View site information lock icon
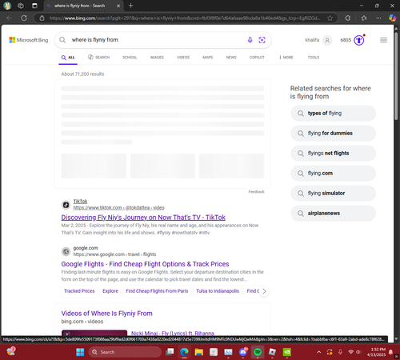Image resolution: width=400 pixels, height=360 pixels. [42, 18]
